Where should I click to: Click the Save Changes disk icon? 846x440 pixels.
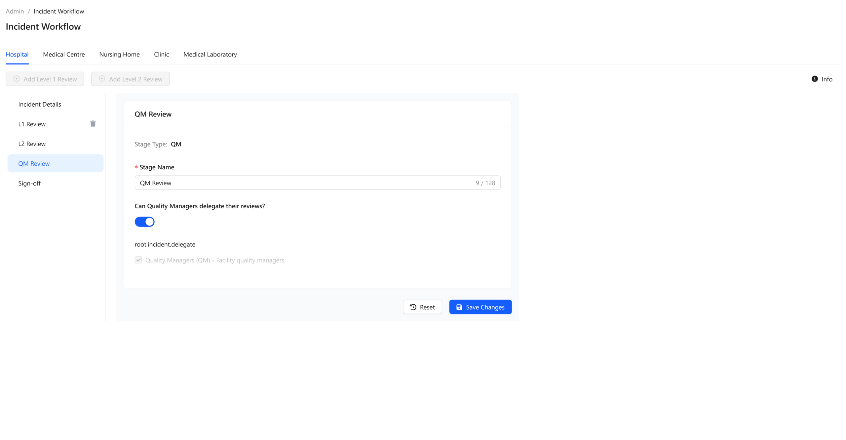(x=459, y=307)
